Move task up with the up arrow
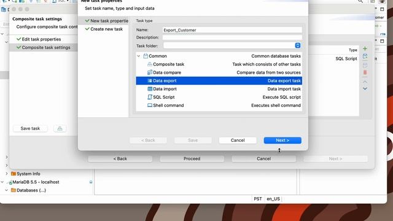393x221 pixels. tap(365, 82)
